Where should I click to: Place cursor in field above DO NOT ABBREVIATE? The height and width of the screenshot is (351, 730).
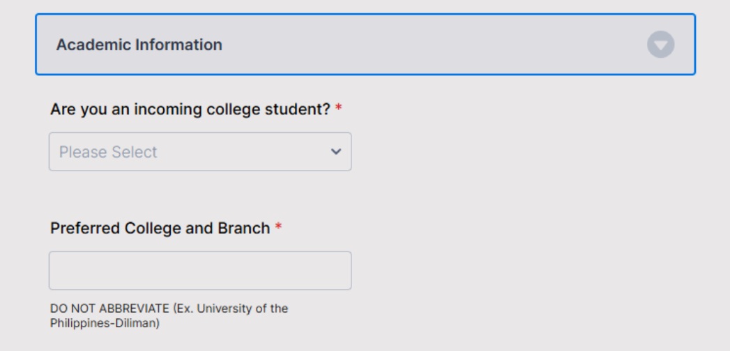[x=200, y=271]
